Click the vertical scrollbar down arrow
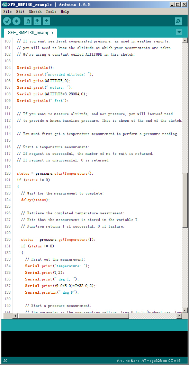 pyautogui.click(x=184, y=310)
